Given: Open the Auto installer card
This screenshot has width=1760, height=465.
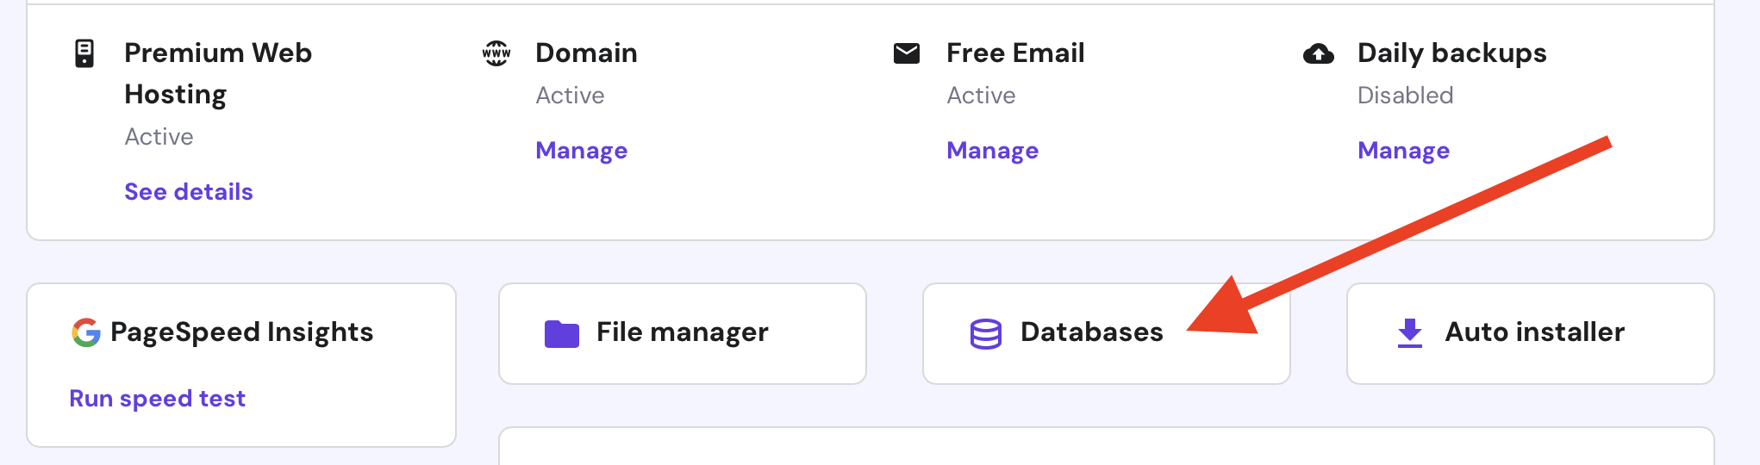Looking at the screenshot, I should tap(1534, 333).
